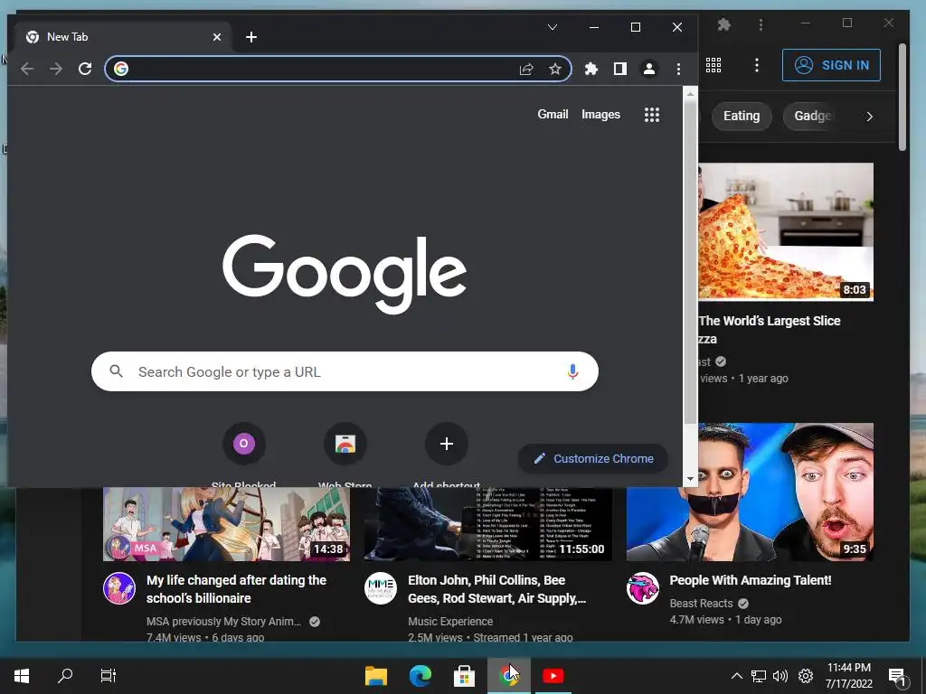Open YouTube apps grid icon
Screen dimensions: 926x694
click(x=713, y=65)
